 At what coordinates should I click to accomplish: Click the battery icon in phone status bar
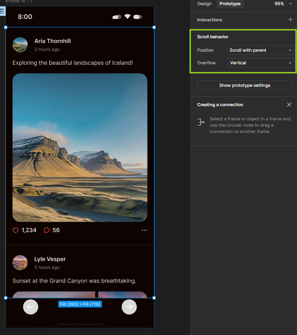[x=138, y=17]
